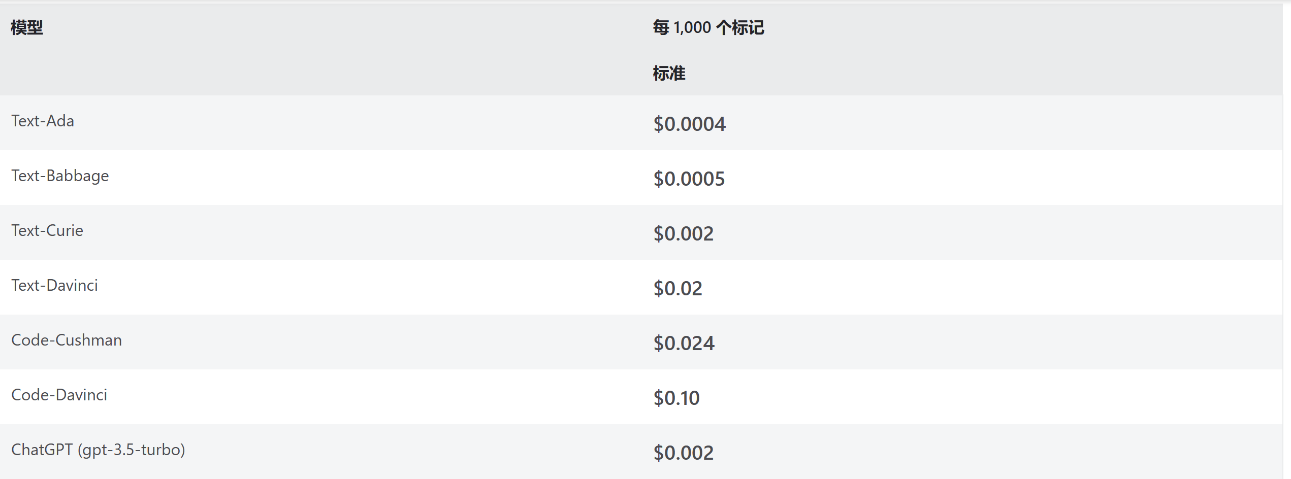This screenshot has height=479, width=1291.
Task: Select the Text-Babbage model name
Action: point(60,176)
